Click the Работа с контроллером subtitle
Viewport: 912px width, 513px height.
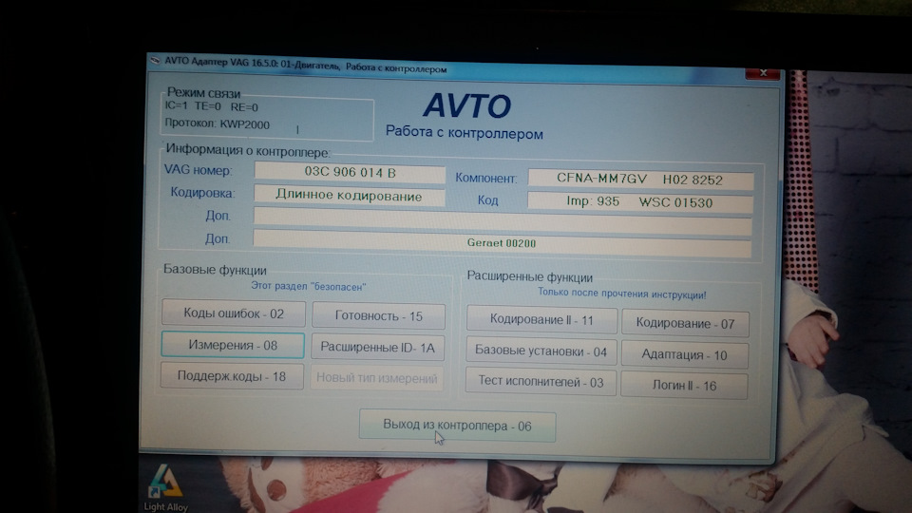pyautogui.click(x=465, y=133)
